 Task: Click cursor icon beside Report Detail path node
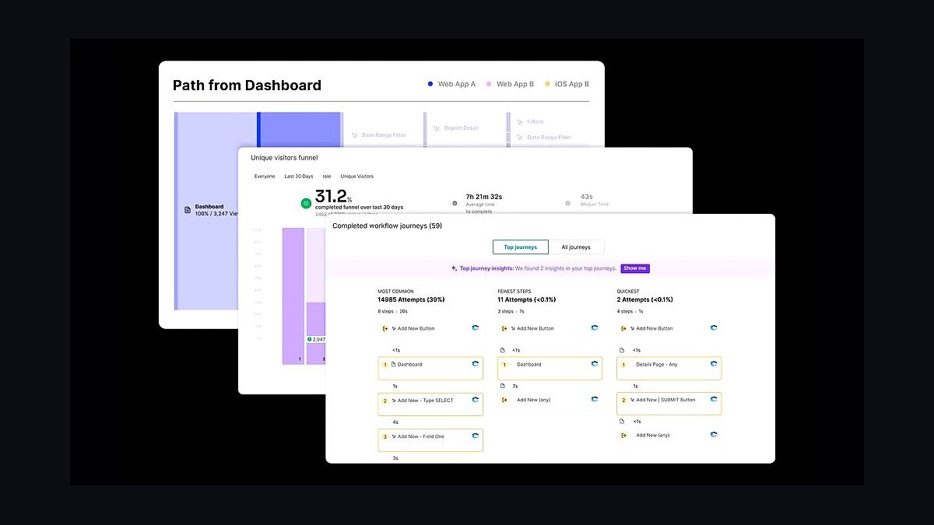437,128
